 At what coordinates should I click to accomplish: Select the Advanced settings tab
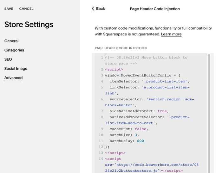click(x=13, y=78)
